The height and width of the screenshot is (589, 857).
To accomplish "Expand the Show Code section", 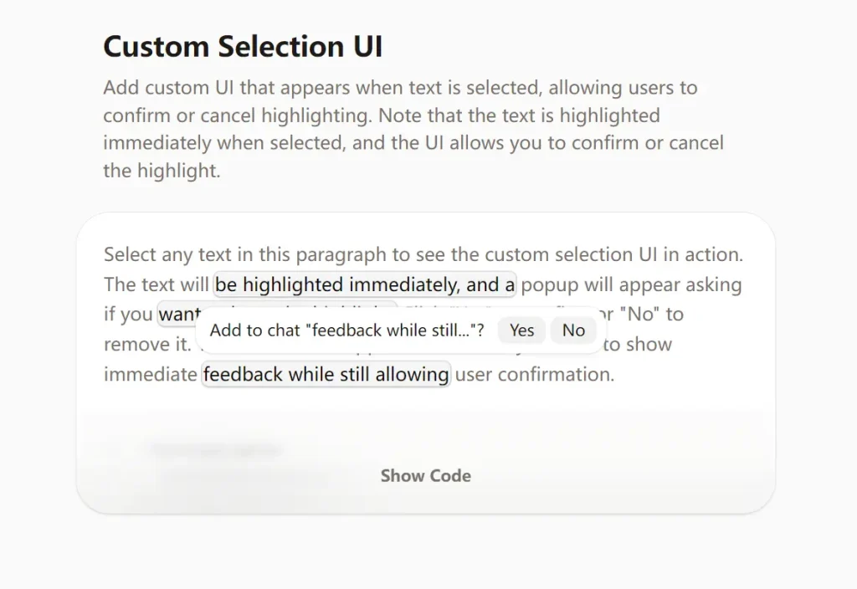I will pyautogui.click(x=425, y=476).
